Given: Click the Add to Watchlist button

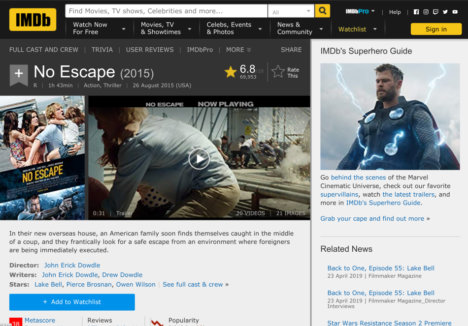Looking at the screenshot, I should coord(72,302).
